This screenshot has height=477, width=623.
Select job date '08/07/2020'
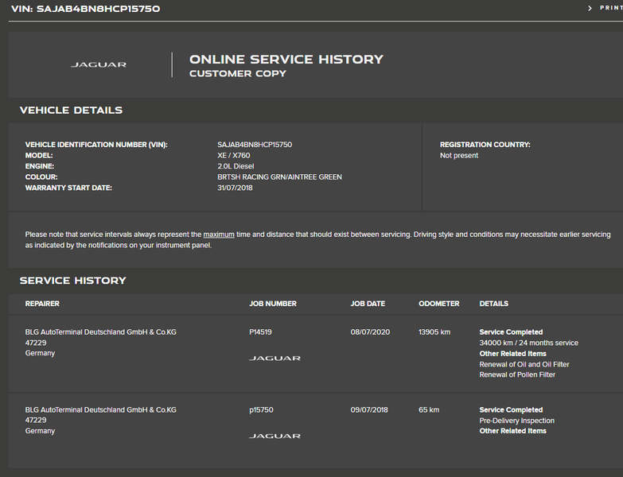[x=370, y=332]
